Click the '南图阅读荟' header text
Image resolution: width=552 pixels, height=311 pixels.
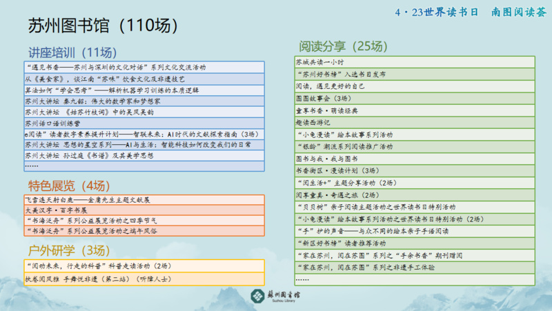click(519, 12)
